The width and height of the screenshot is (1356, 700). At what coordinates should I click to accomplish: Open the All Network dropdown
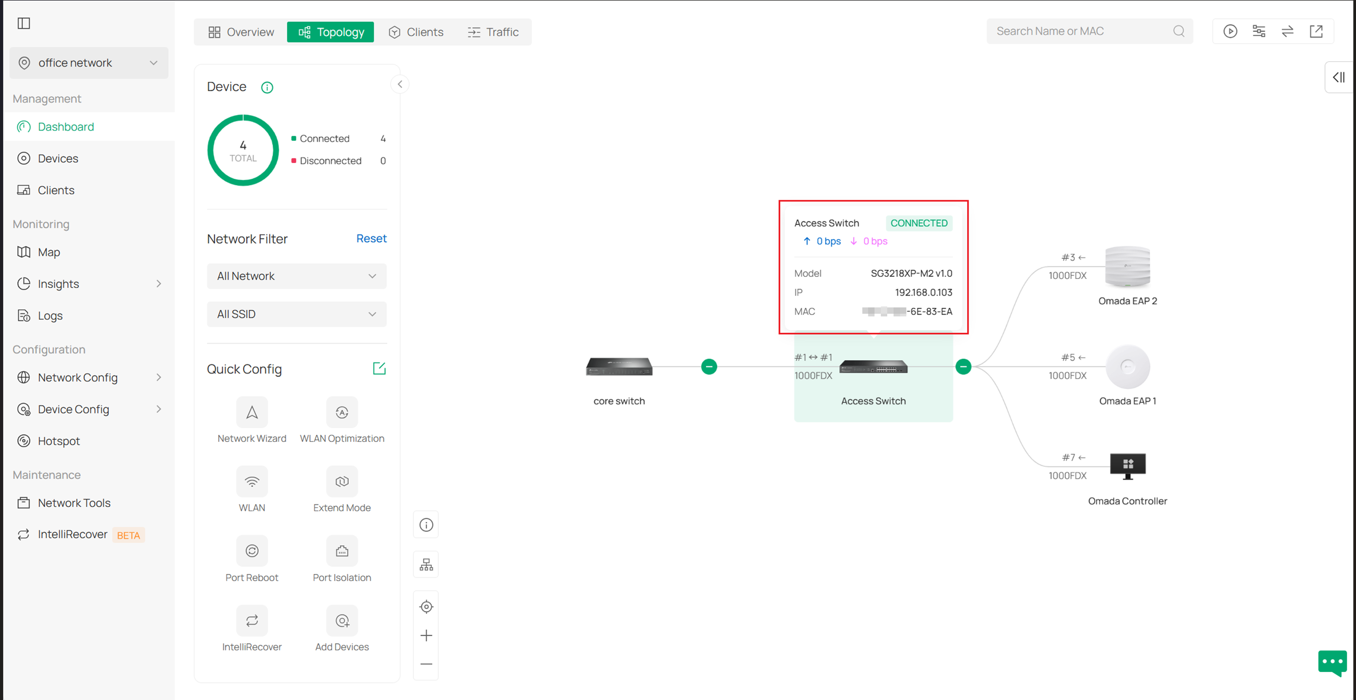pyautogui.click(x=296, y=276)
